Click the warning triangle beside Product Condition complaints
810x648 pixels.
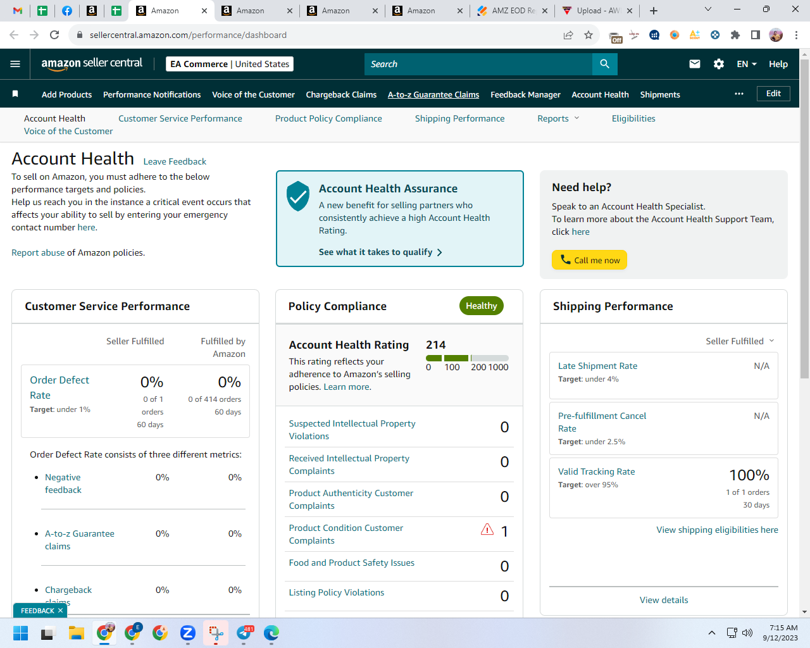pyautogui.click(x=487, y=529)
